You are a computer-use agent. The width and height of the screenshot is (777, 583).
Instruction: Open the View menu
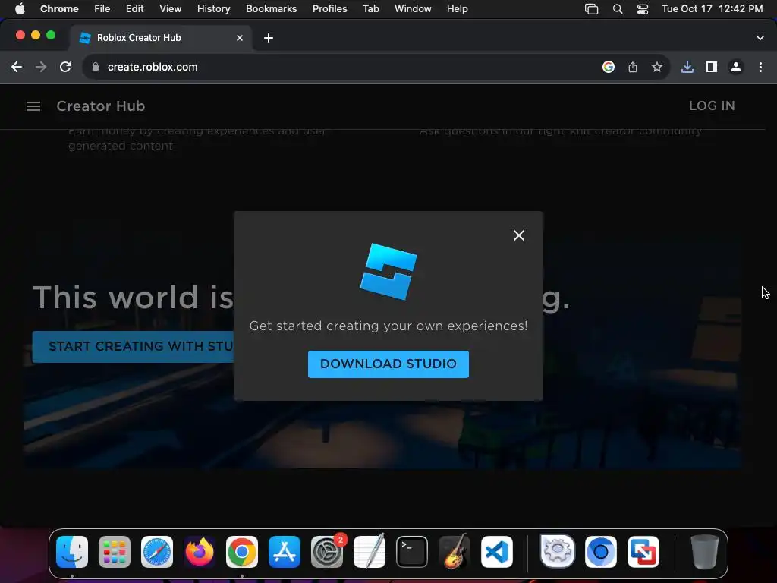pyautogui.click(x=171, y=9)
